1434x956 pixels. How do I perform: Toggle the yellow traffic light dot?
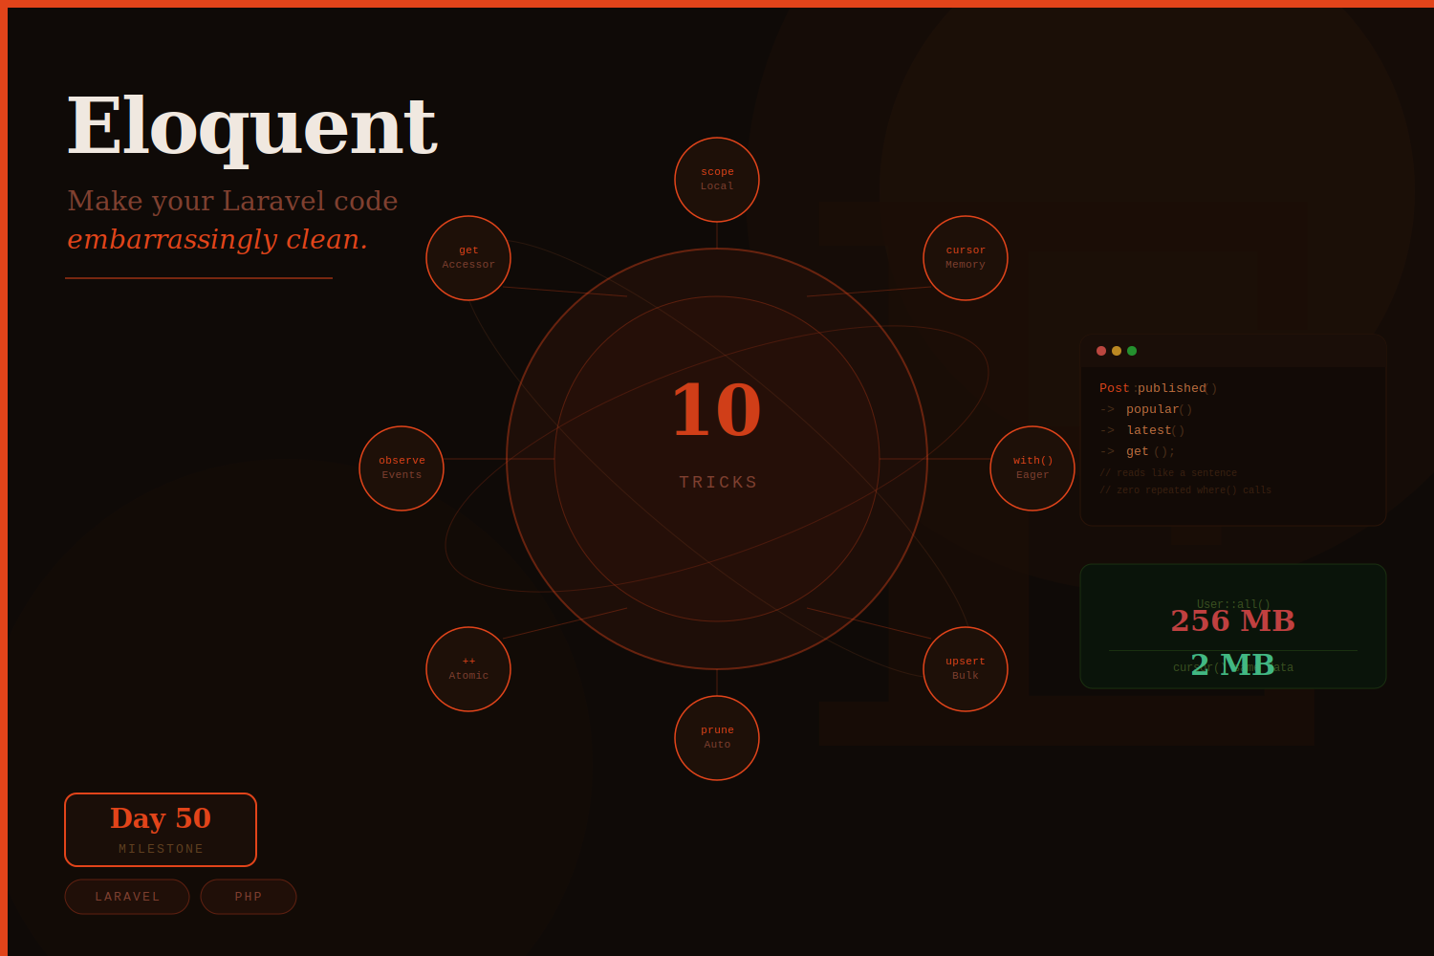coord(1116,351)
